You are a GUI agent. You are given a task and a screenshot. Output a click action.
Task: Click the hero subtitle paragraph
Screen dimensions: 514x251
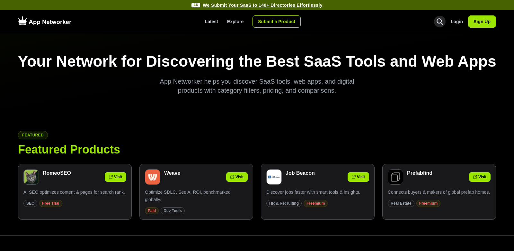tap(257, 86)
